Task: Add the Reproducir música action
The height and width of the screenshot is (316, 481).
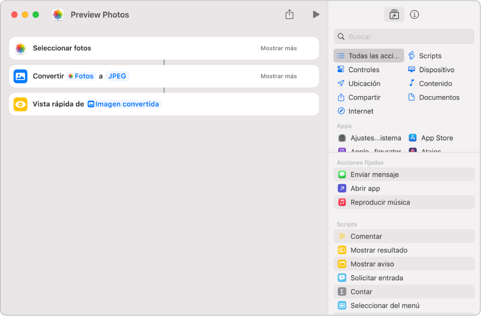Action: [x=404, y=202]
